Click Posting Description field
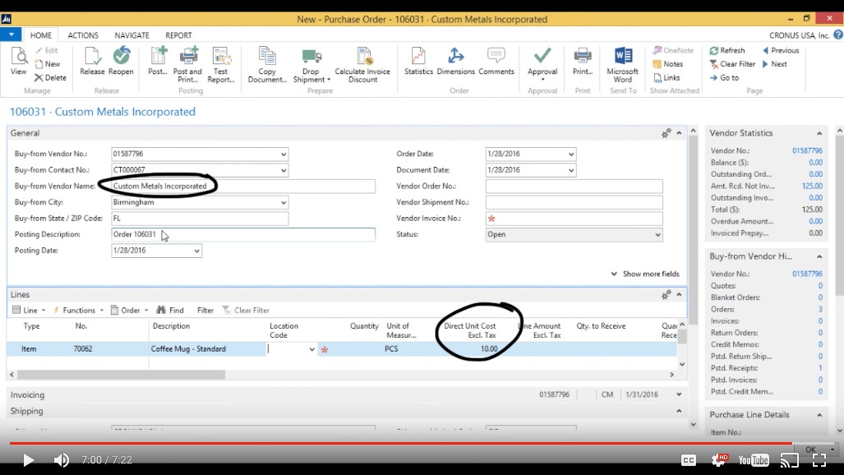844x475 pixels. point(242,234)
